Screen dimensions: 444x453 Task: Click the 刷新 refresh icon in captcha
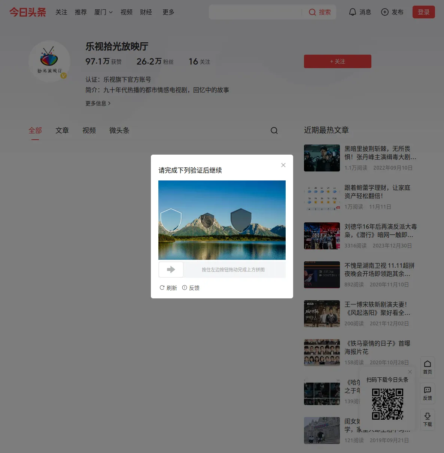(x=162, y=288)
